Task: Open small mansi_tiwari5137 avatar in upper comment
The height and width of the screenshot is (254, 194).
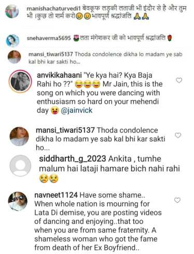Action: (15, 57)
